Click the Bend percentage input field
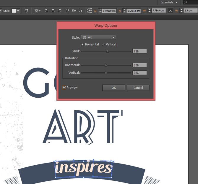 click(139, 51)
